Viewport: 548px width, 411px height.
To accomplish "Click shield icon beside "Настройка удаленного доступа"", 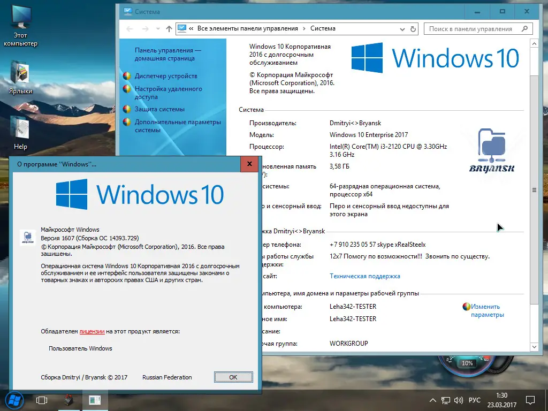I will (x=127, y=89).
